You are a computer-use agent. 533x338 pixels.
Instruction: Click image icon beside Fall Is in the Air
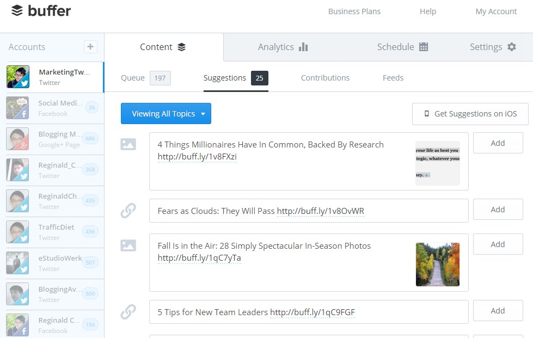(x=128, y=245)
